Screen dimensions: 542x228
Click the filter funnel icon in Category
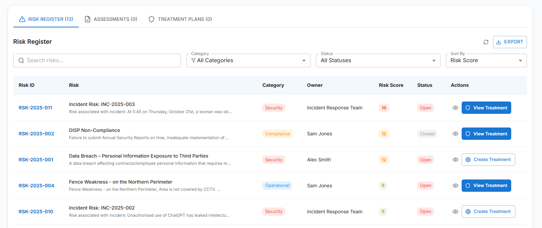[194, 61]
